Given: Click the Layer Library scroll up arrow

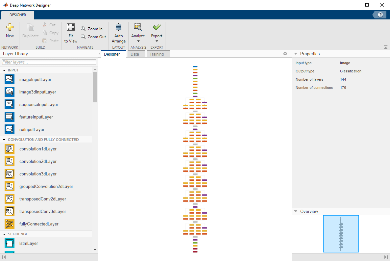Looking at the screenshot, I should coord(95,69).
